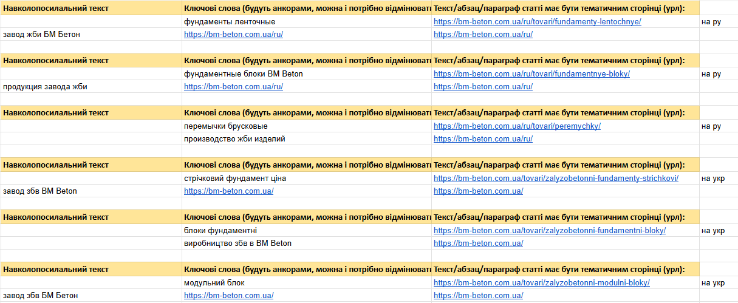Open the peremychky product link
Image resolution: width=738 pixels, height=303 pixels.
point(517,126)
